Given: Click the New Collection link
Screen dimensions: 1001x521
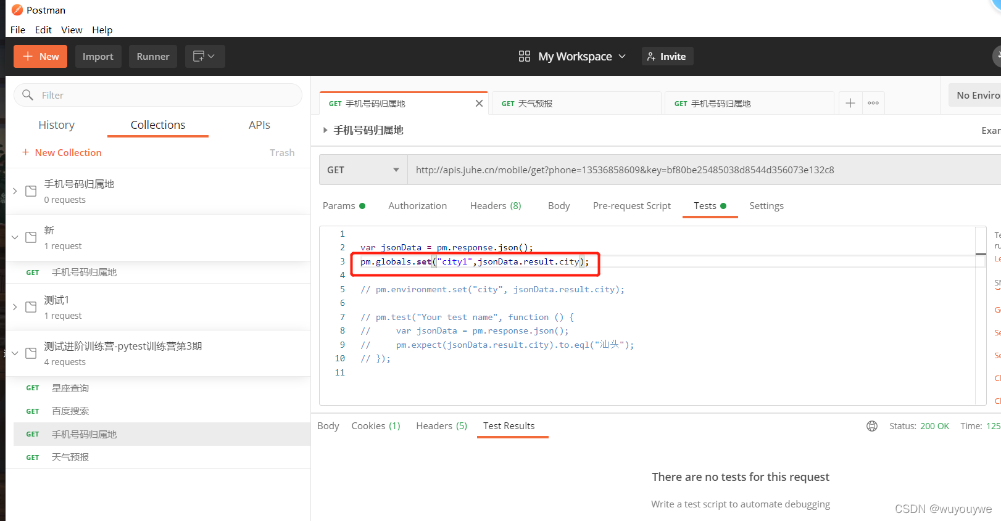Looking at the screenshot, I should [x=62, y=152].
